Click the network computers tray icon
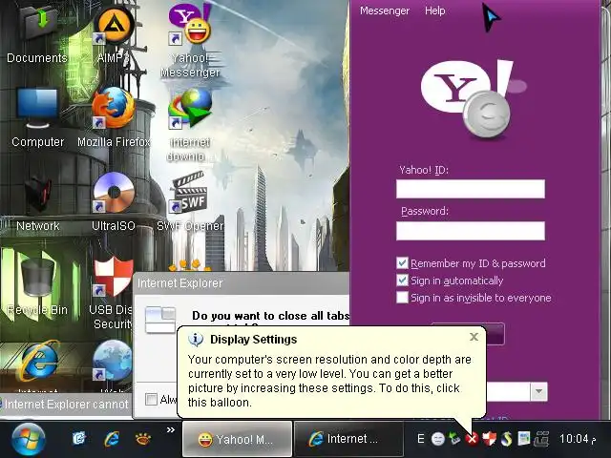This screenshot has height=458, width=611. [541, 439]
